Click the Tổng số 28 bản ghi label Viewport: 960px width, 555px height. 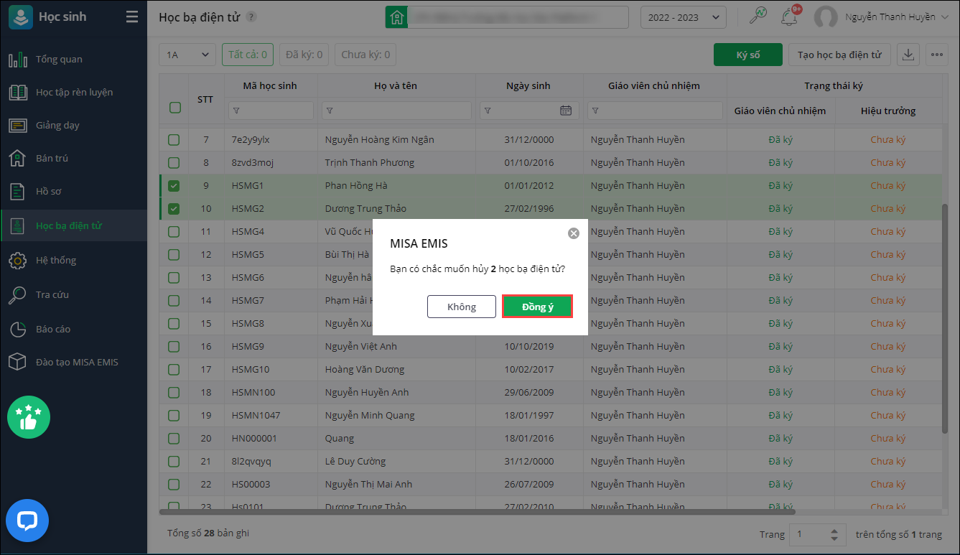coord(208,533)
